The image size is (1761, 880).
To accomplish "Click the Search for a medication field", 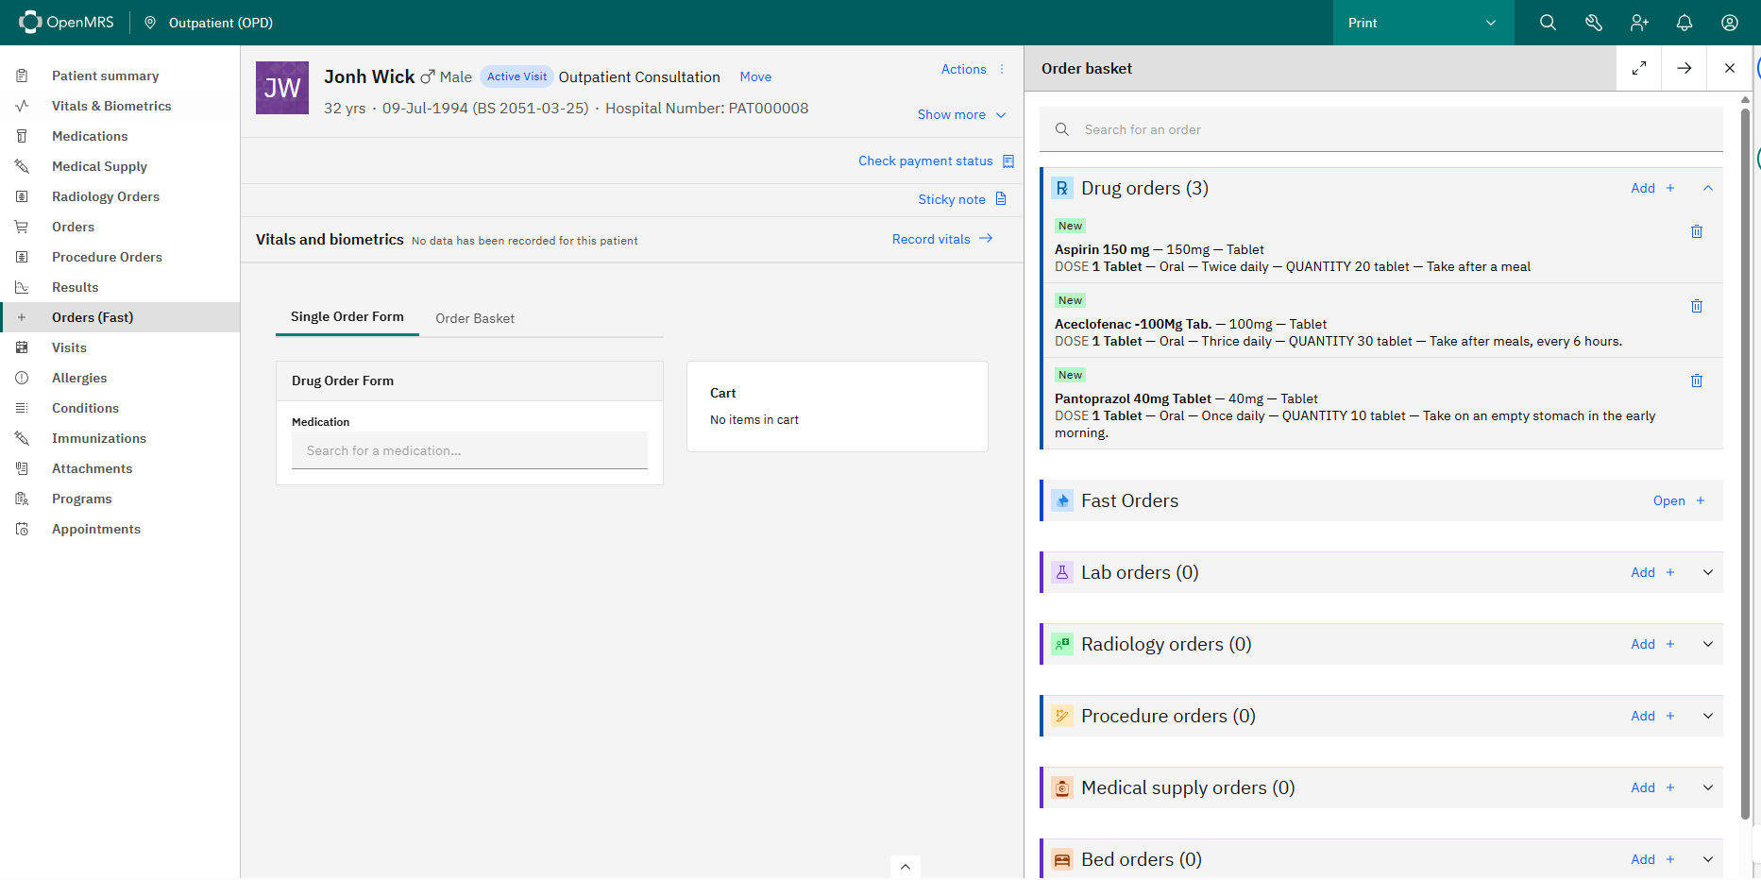I will tap(469, 450).
